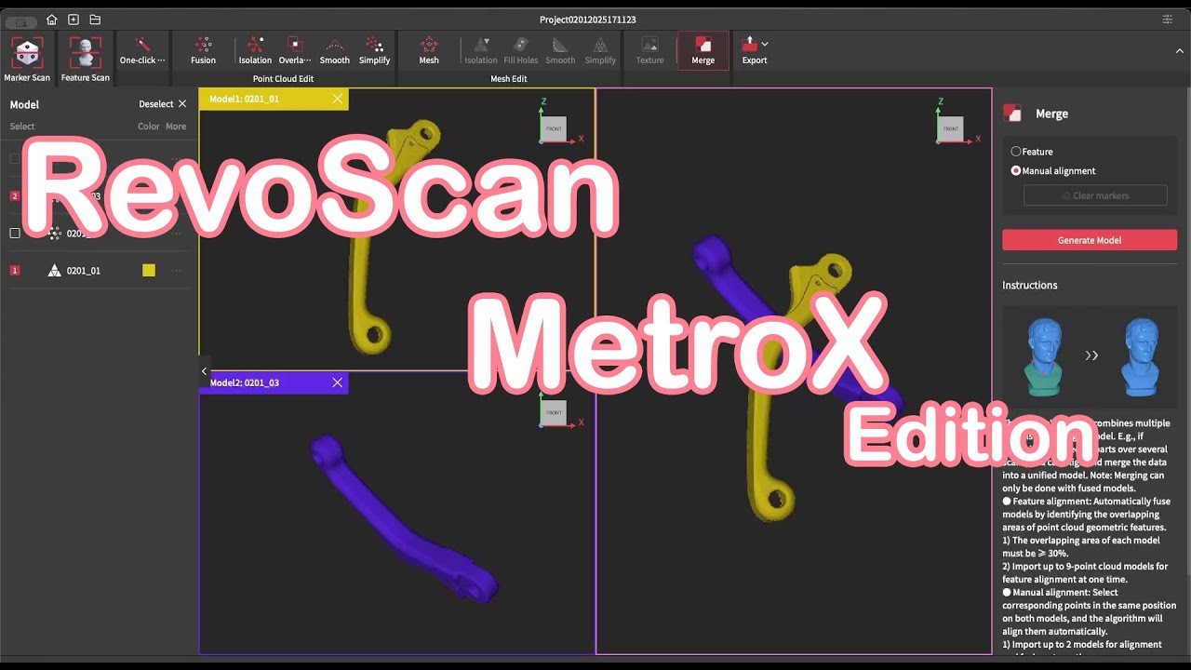This screenshot has height=670, width=1191.
Task: Open device connection indicator at top-left
Action: pos(20,20)
